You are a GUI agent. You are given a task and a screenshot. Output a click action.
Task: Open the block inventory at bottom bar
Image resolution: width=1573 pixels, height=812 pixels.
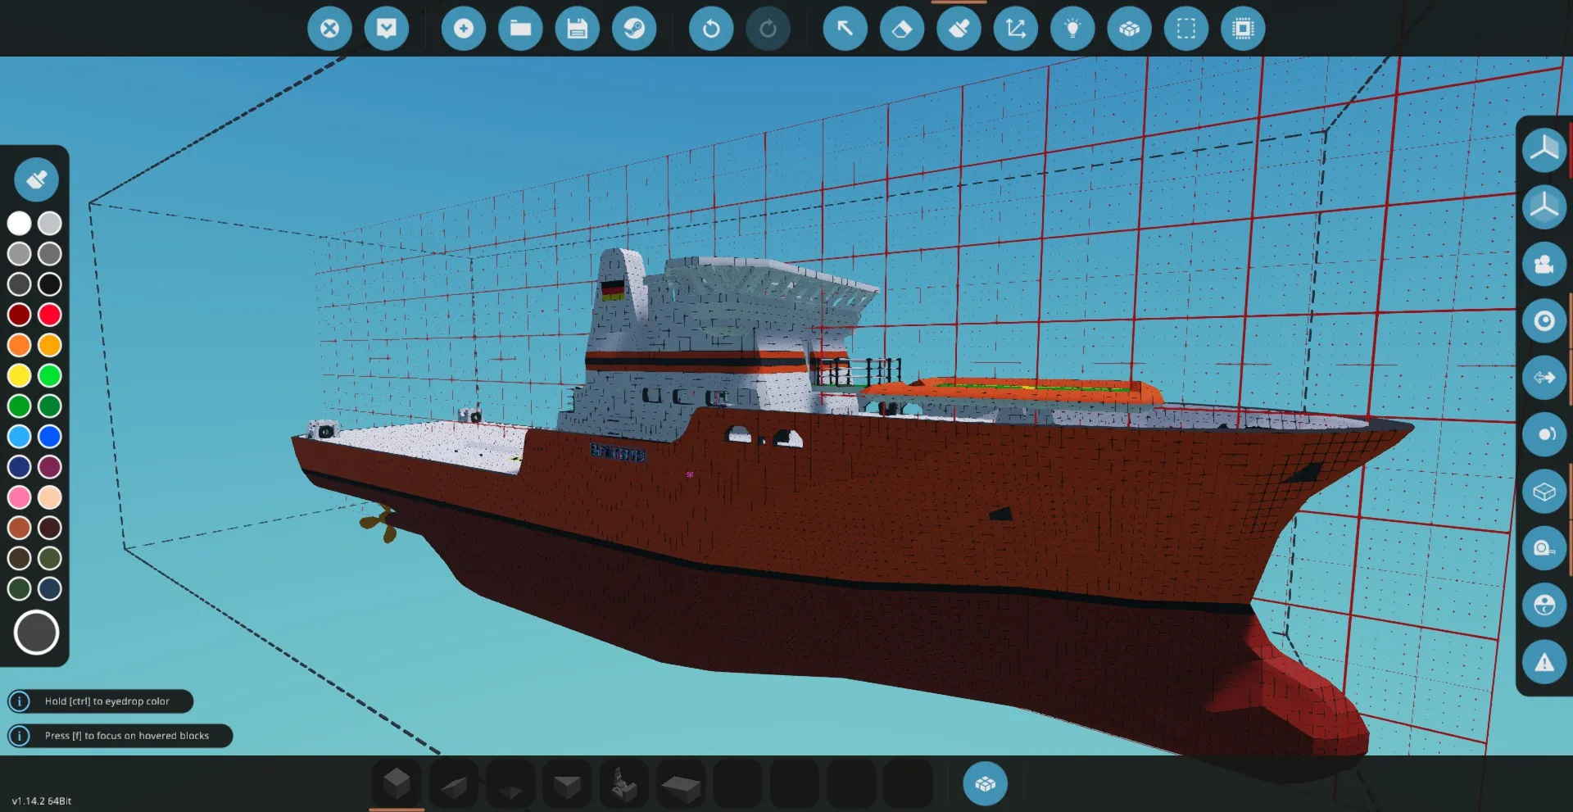coord(985,784)
